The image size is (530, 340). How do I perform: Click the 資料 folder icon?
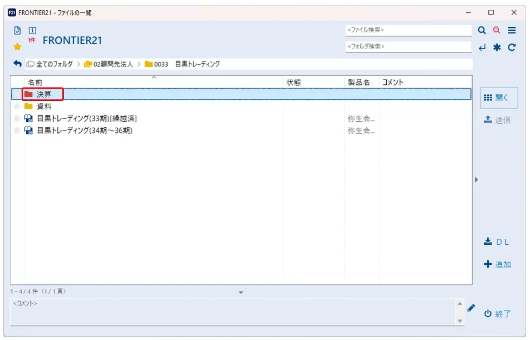tap(28, 106)
